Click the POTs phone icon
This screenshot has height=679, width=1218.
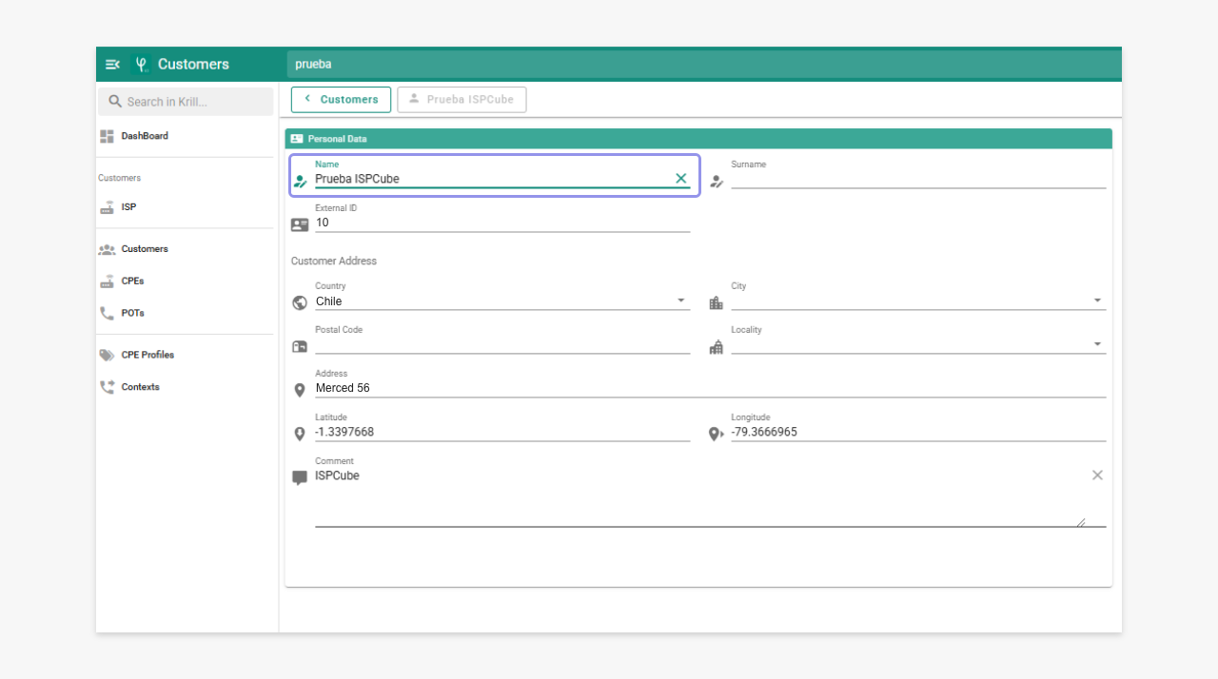click(107, 313)
